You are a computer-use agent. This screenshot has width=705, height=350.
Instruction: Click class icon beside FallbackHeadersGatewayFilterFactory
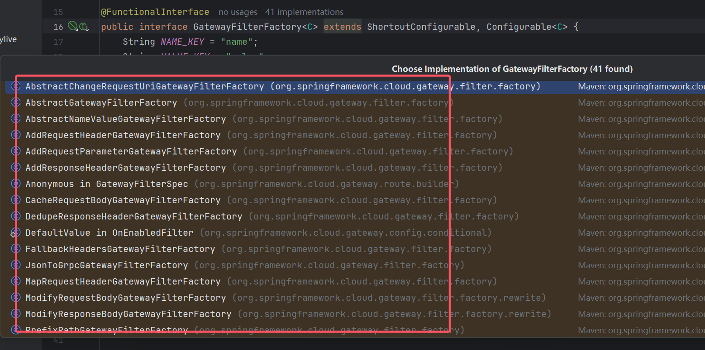tap(16, 249)
